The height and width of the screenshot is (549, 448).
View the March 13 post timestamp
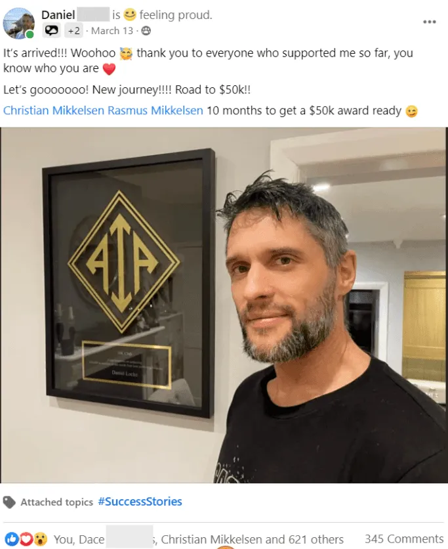[x=112, y=31]
